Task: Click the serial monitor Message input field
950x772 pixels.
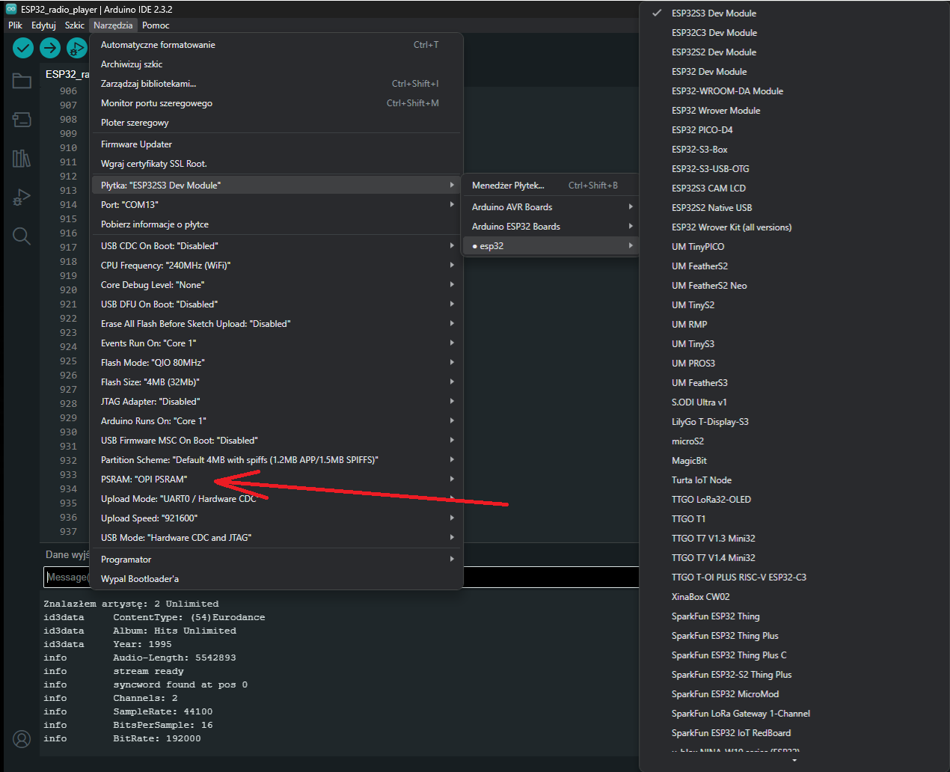Action: [341, 577]
